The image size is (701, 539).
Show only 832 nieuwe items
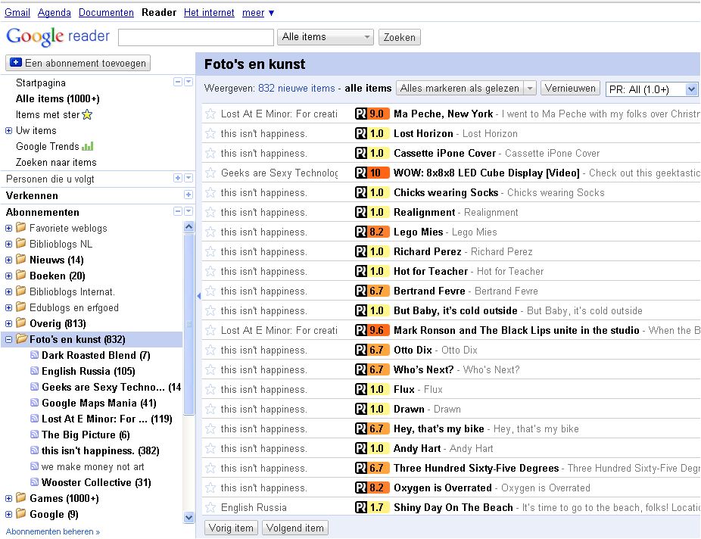click(x=297, y=88)
